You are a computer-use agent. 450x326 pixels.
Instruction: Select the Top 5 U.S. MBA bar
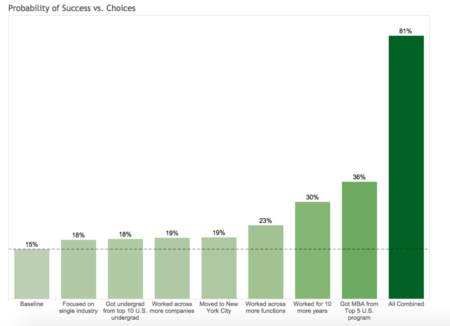coord(359,240)
